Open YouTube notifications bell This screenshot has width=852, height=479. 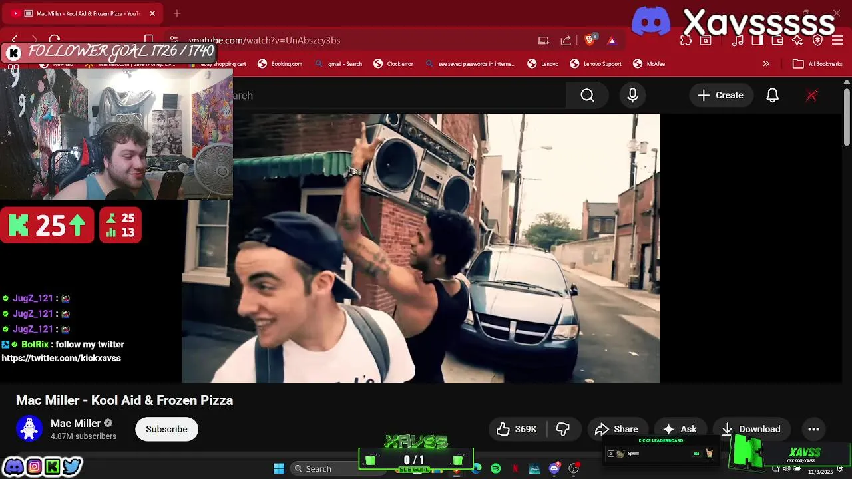772,96
